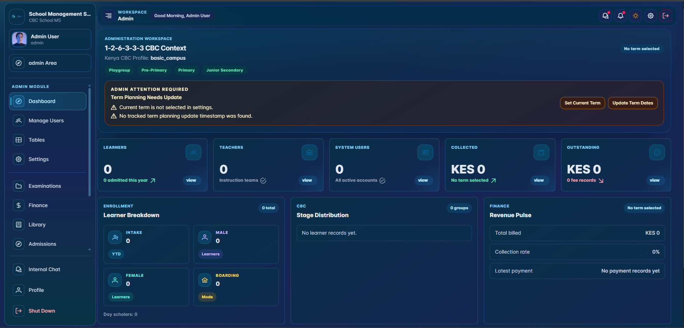684x328 pixels.
Task: Select the Pre-Primary stage tag
Action: pyautogui.click(x=154, y=70)
